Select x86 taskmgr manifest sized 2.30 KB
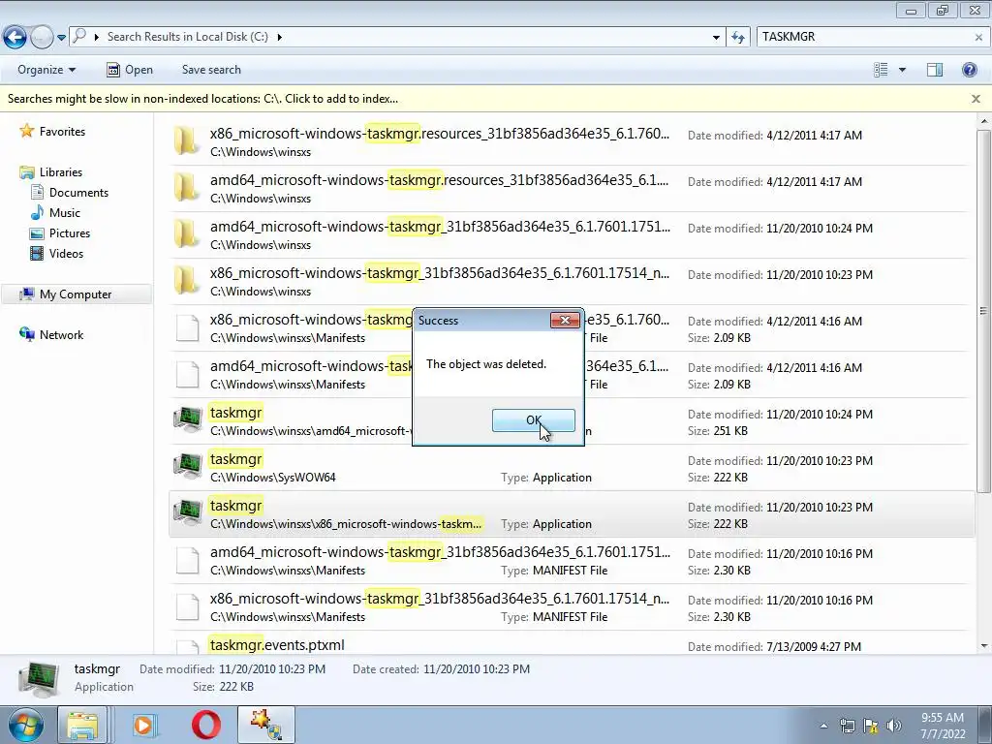 click(572, 607)
